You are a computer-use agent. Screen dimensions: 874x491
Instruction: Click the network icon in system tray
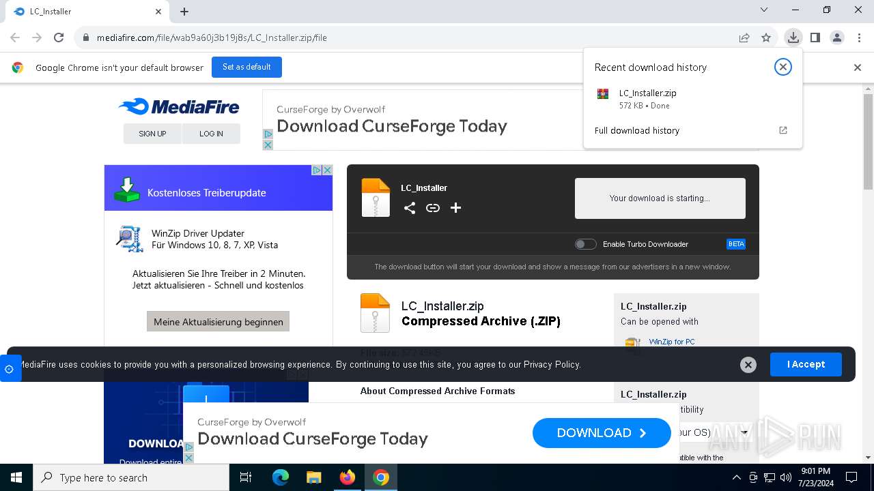(x=770, y=477)
